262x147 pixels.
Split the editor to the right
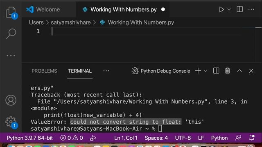[239, 9]
